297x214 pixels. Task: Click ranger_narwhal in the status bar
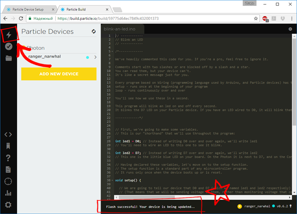pos(257,206)
